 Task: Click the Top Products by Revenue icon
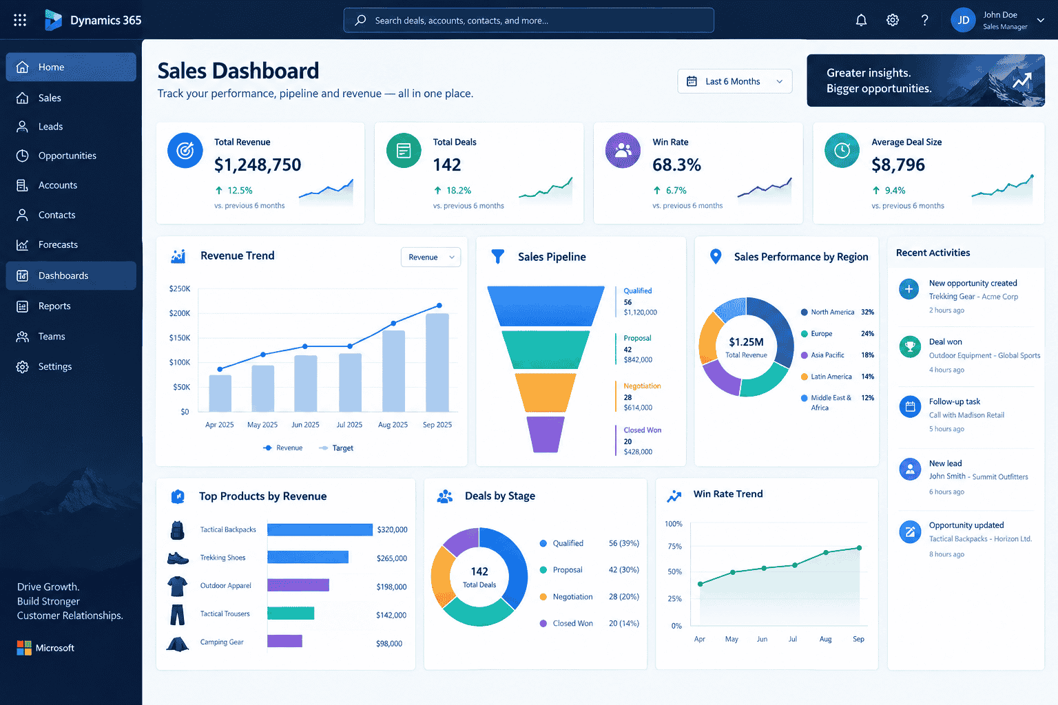coord(178,496)
